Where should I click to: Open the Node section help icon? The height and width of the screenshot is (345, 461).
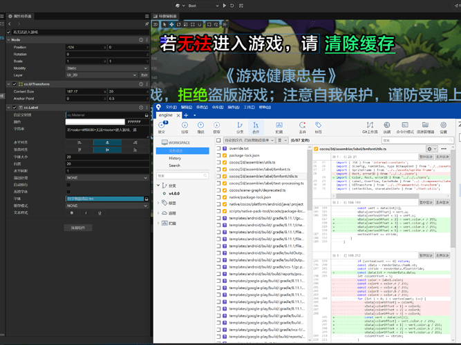click(141, 39)
